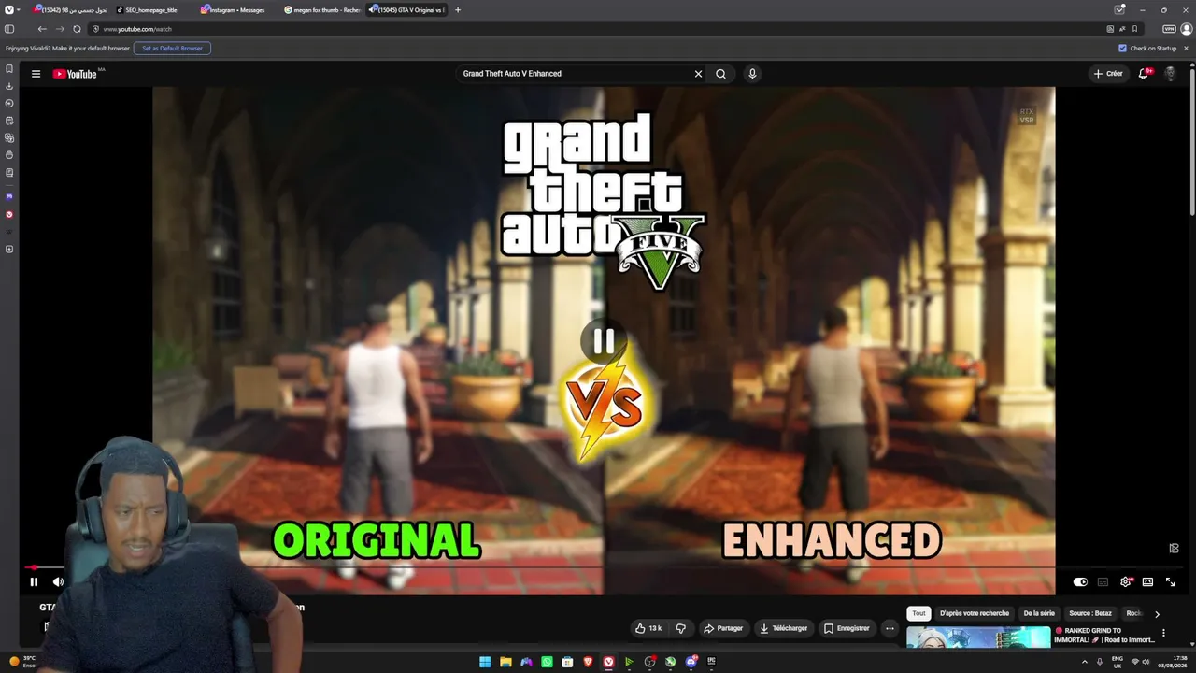The height and width of the screenshot is (673, 1196).
Task: Save the video with Enregistrer
Action: (847, 628)
